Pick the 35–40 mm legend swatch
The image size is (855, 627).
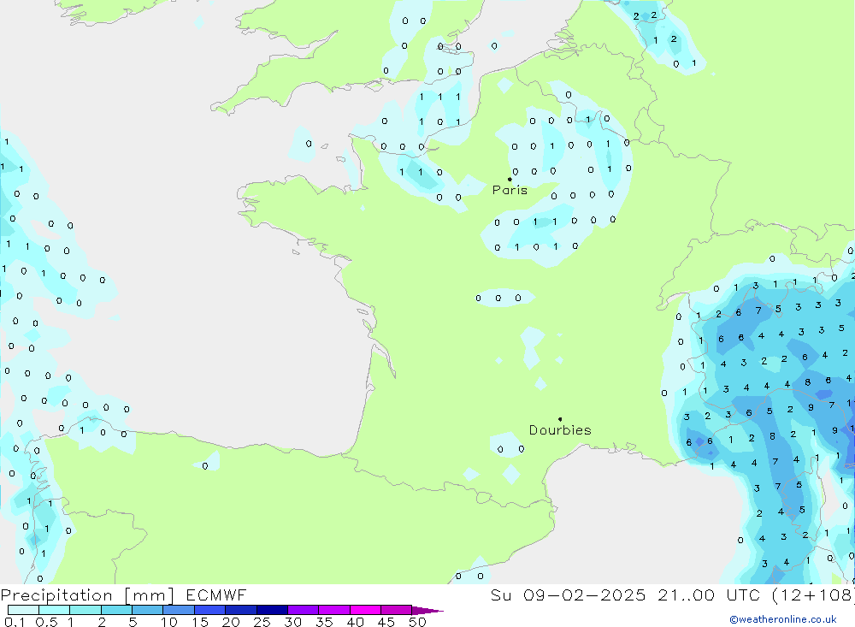pyautogui.click(x=334, y=610)
